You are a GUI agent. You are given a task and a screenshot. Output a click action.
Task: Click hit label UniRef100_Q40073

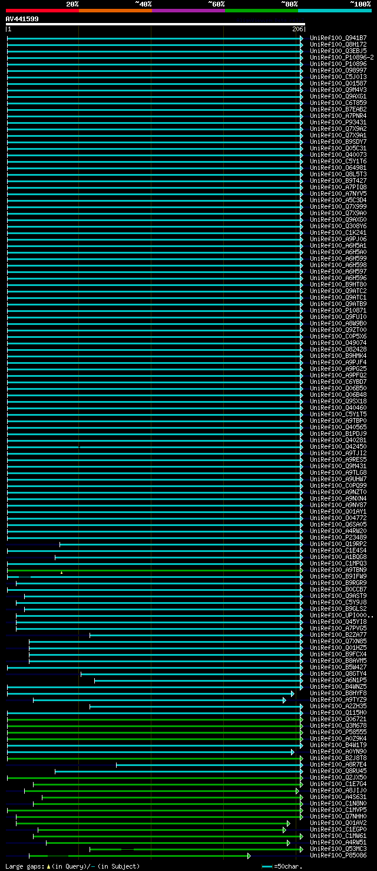338,155
